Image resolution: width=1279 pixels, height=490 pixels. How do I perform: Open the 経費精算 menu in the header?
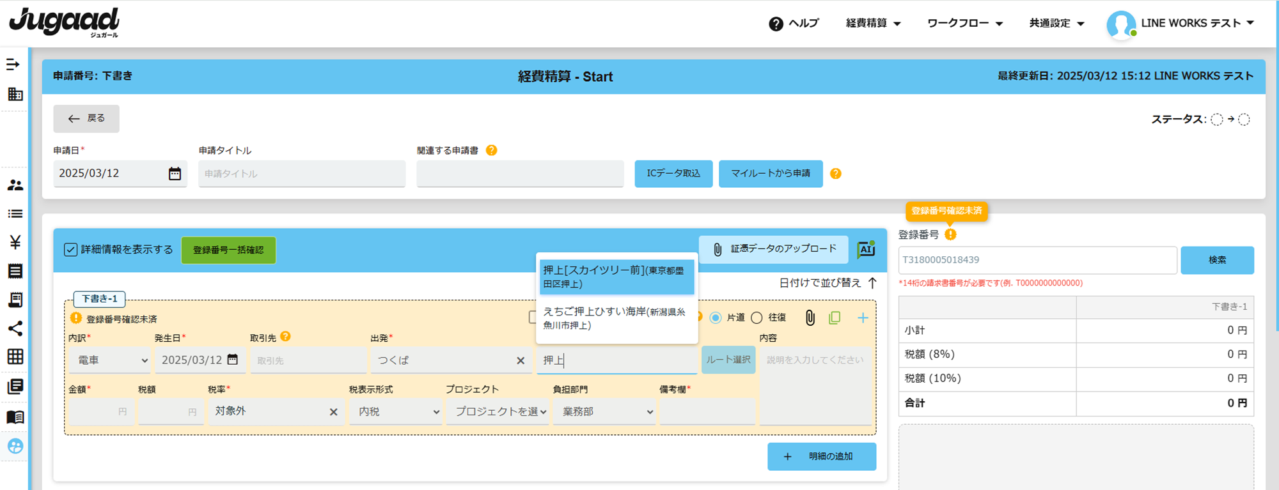click(873, 24)
